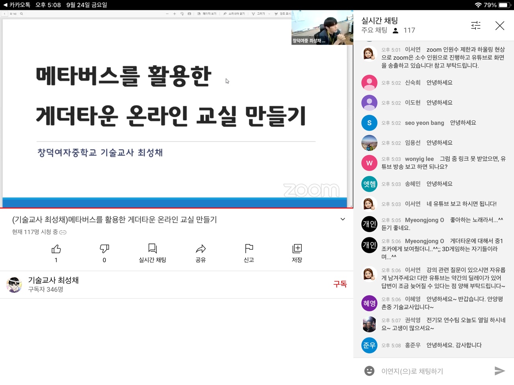Select 페이지 보기 in the slide toolbar
This screenshot has height=385, width=514.
click(x=207, y=14)
